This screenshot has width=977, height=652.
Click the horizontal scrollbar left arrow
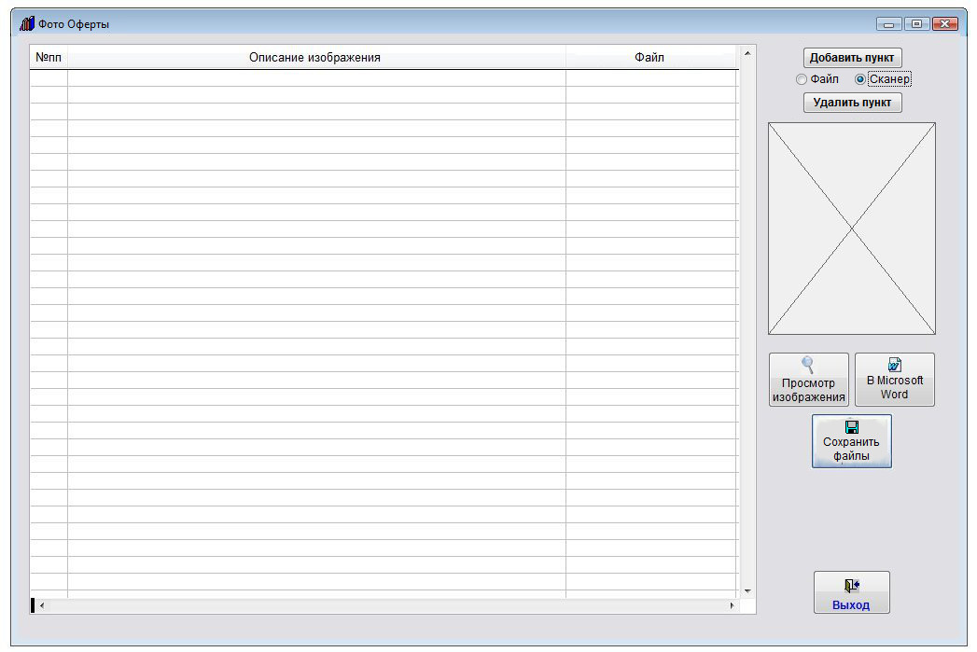coord(42,605)
